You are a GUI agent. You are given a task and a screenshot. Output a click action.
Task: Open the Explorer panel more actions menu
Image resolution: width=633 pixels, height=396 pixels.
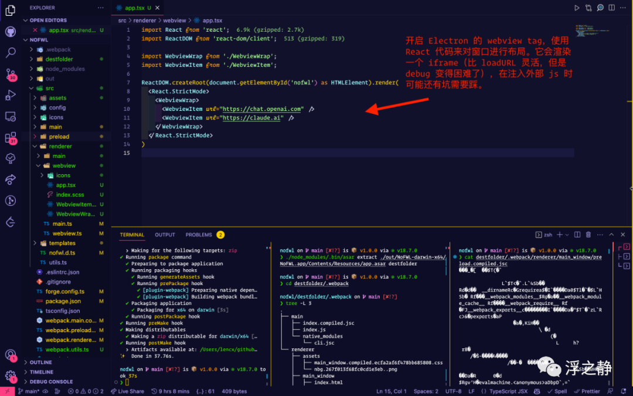point(101,8)
